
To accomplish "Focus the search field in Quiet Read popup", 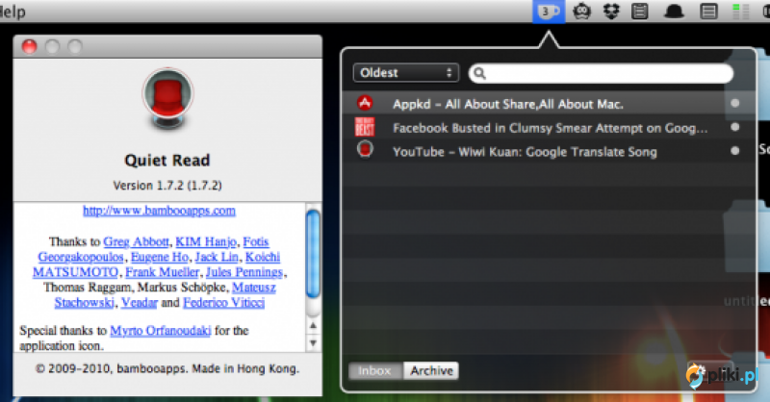I will tap(601, 73).
